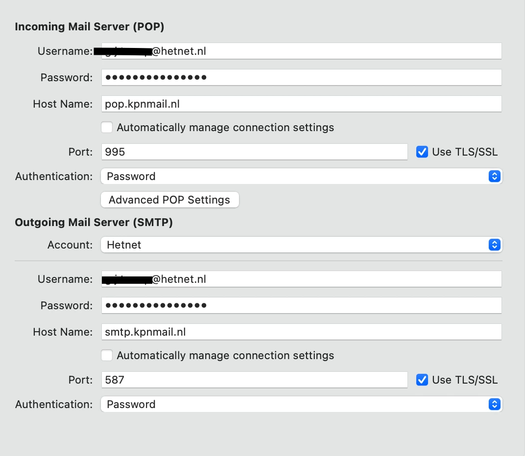Click the outgoing Port field showing 587
This screenshot has height=456, width=525.
254,380
